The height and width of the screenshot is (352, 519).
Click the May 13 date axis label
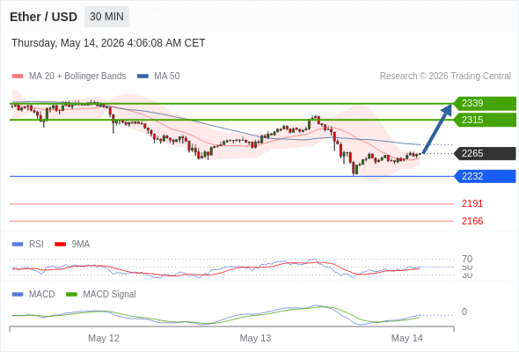pyautogui.click(x=255, y=338)
